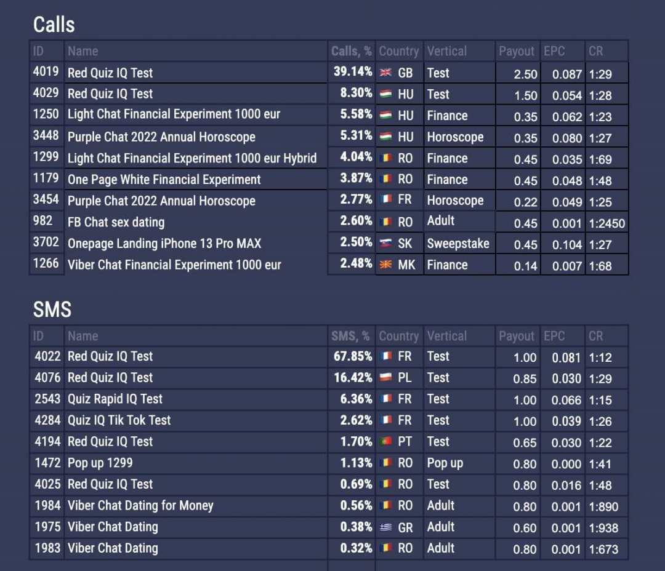Click the North Macedonia flag icon
Screen dimensions: 665x571
click(x=386, y=265)
